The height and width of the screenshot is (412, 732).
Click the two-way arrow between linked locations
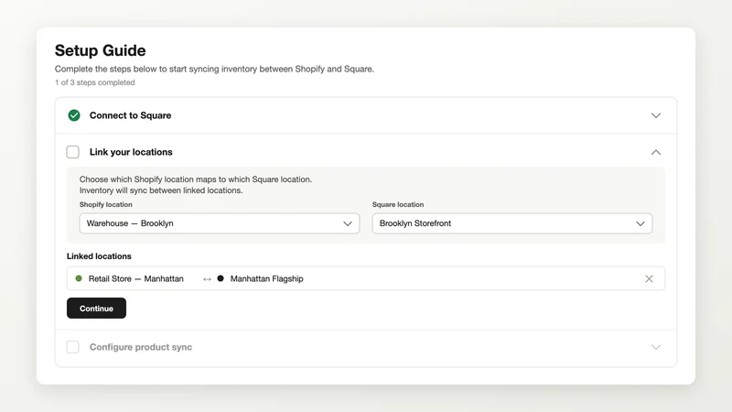208,279
